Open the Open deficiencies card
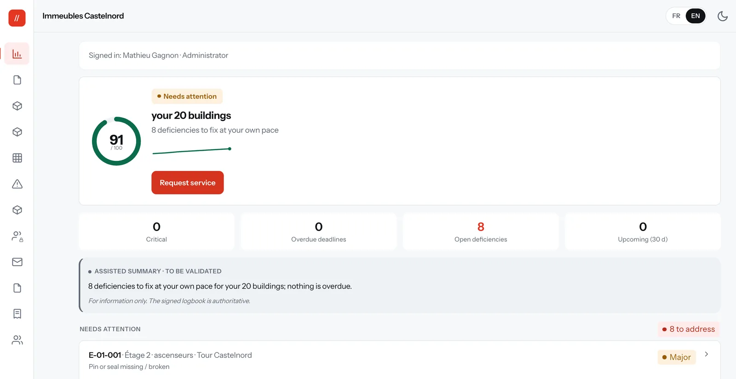 481,232
